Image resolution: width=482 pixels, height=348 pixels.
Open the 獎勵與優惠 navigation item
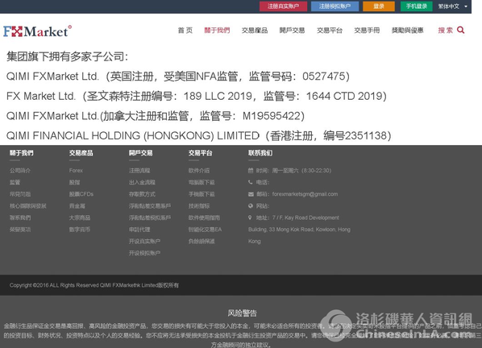point(408,30)
